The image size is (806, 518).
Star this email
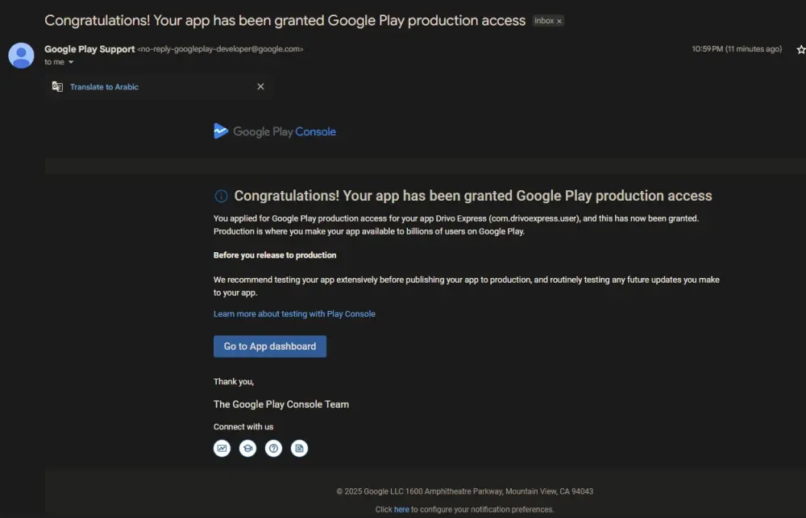point(800,49)
